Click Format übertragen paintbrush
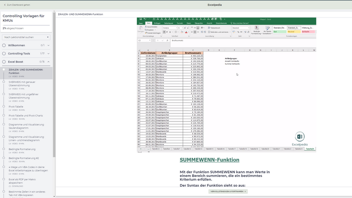Viewport: 352px width, 198px height. [x=153, y=33]
